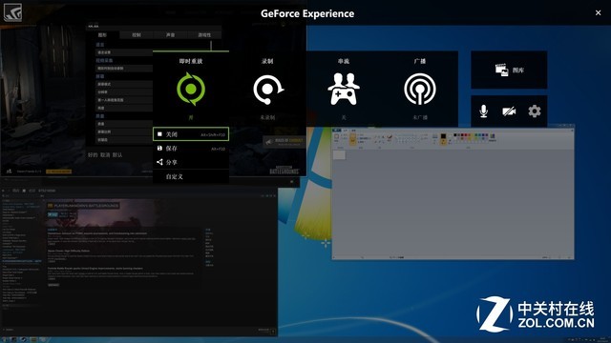Close the GeForce Experience overlay

(x=599, y=12)
